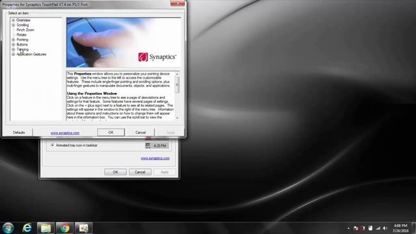The width and height of the screenshot is (416, 234).
Task: Open the network signal tray icon
Action: pyautogui.click(x=378, y=228)
